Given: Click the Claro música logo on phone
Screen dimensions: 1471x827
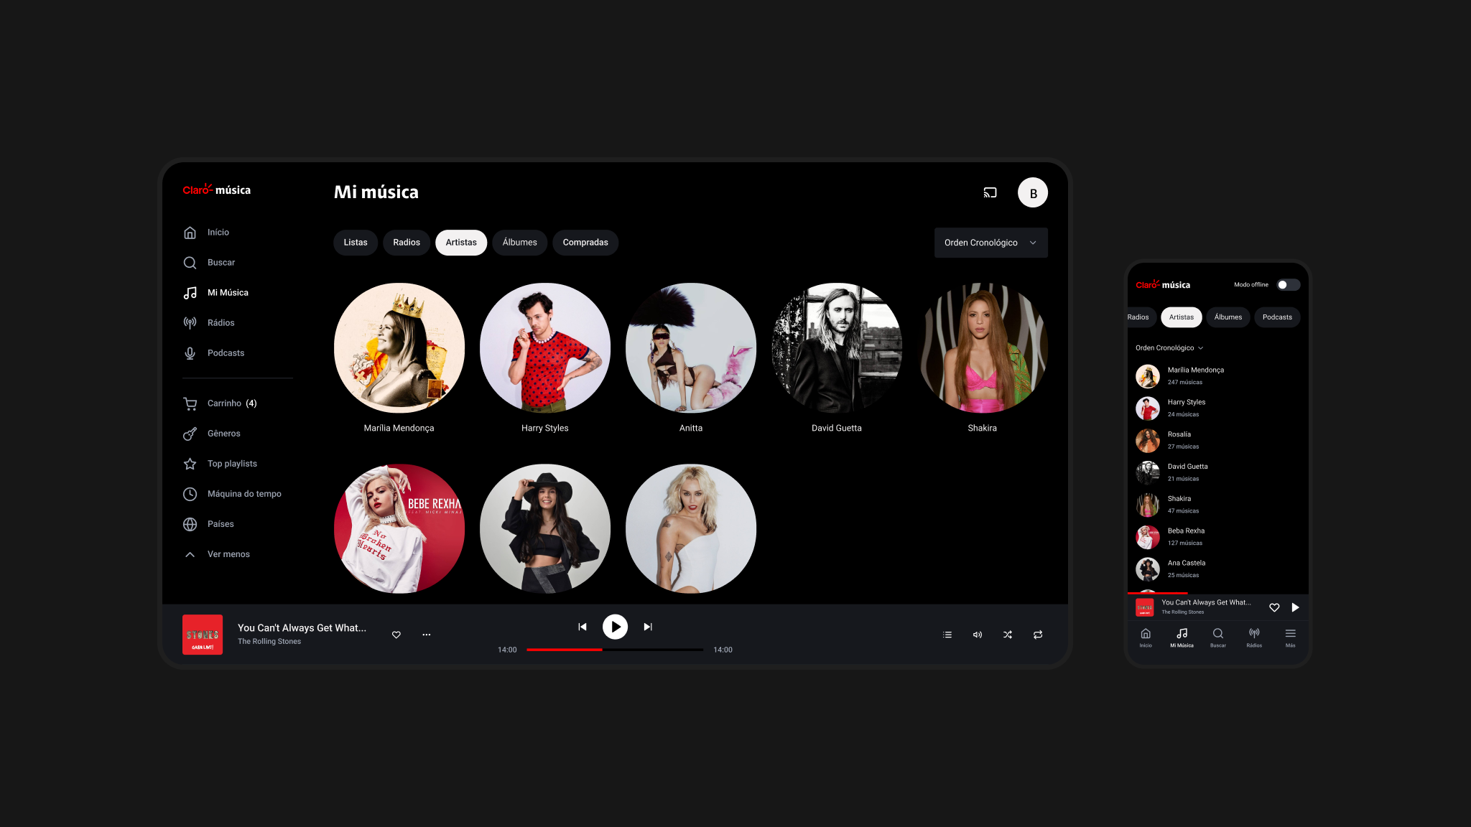Looking at the screenshot, I should (1163, 284).
